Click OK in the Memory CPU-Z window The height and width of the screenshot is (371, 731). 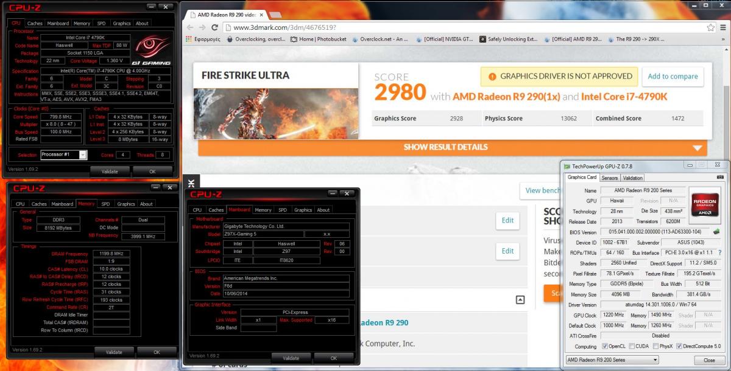(x=157, y=352)
